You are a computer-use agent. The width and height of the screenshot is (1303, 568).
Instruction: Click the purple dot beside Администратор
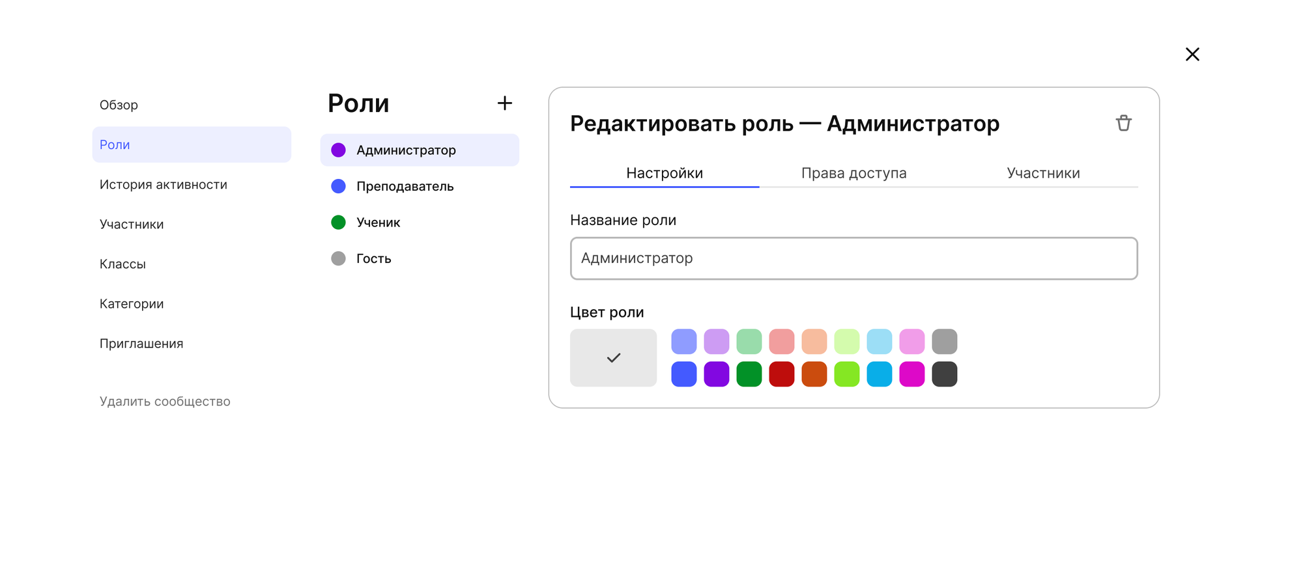338,150
